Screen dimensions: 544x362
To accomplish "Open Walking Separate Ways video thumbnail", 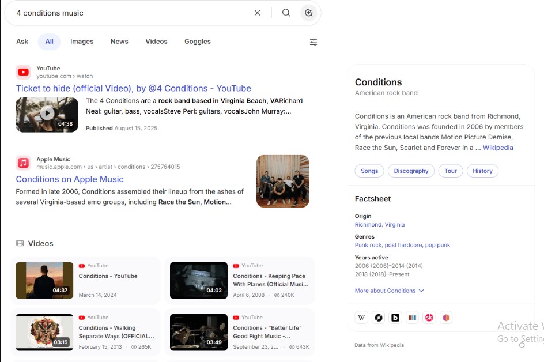I will [x=44, y=333].
